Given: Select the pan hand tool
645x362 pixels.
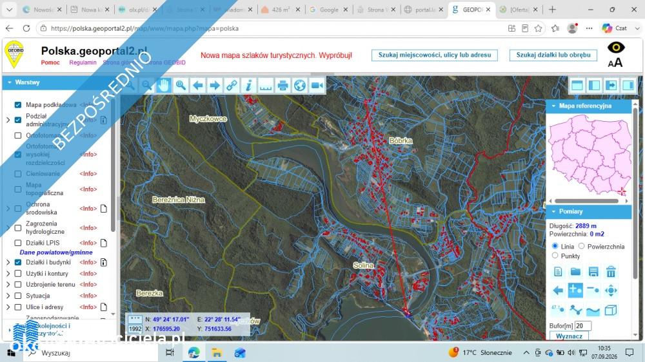Looking at the screenshot, I should click(164, 86).
